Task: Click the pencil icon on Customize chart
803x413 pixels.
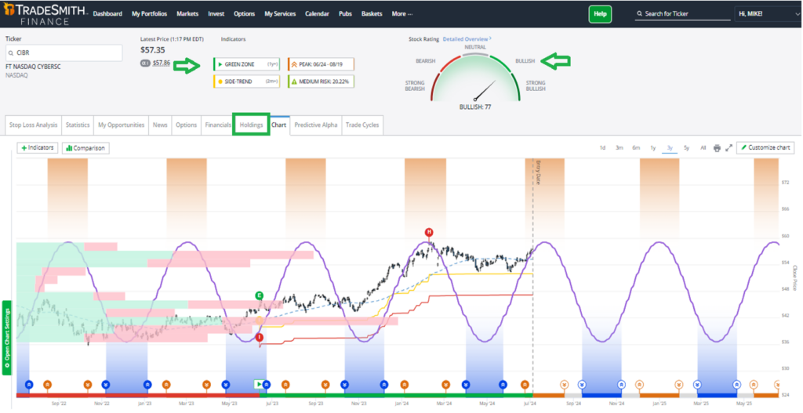Action: point(743,147)
